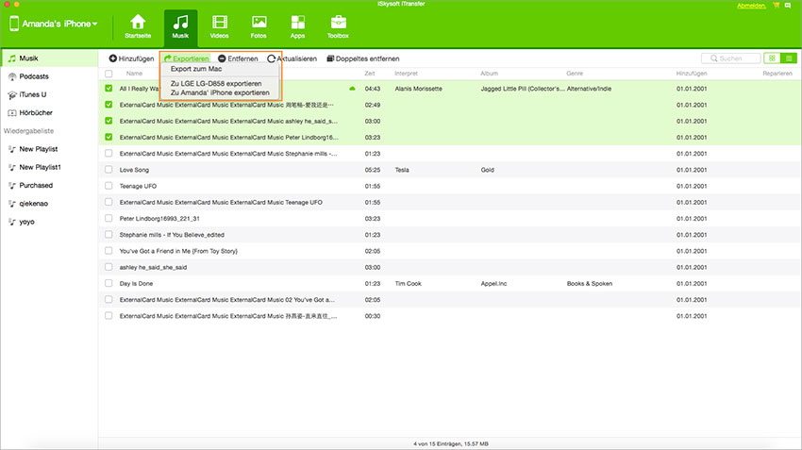
Task: Click Doppeltes entfernen button
Action: (363, 58)
